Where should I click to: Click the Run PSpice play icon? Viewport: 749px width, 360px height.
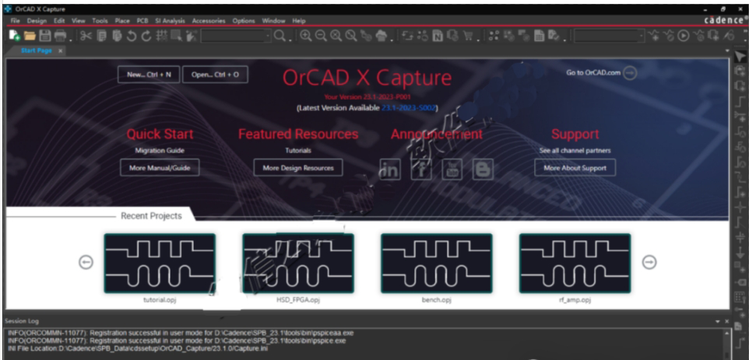[x=684, y=35]
